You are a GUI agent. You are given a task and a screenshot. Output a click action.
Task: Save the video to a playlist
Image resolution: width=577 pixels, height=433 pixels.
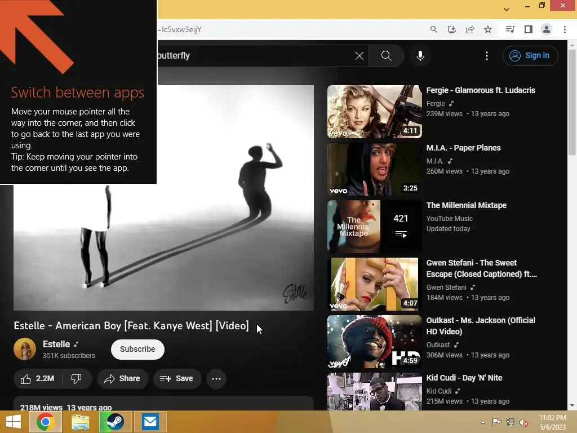click(177, 378)
